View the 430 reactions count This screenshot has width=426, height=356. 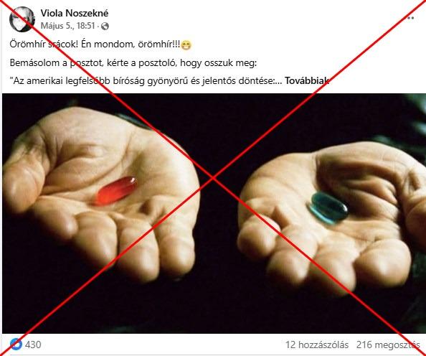(33, 345)
